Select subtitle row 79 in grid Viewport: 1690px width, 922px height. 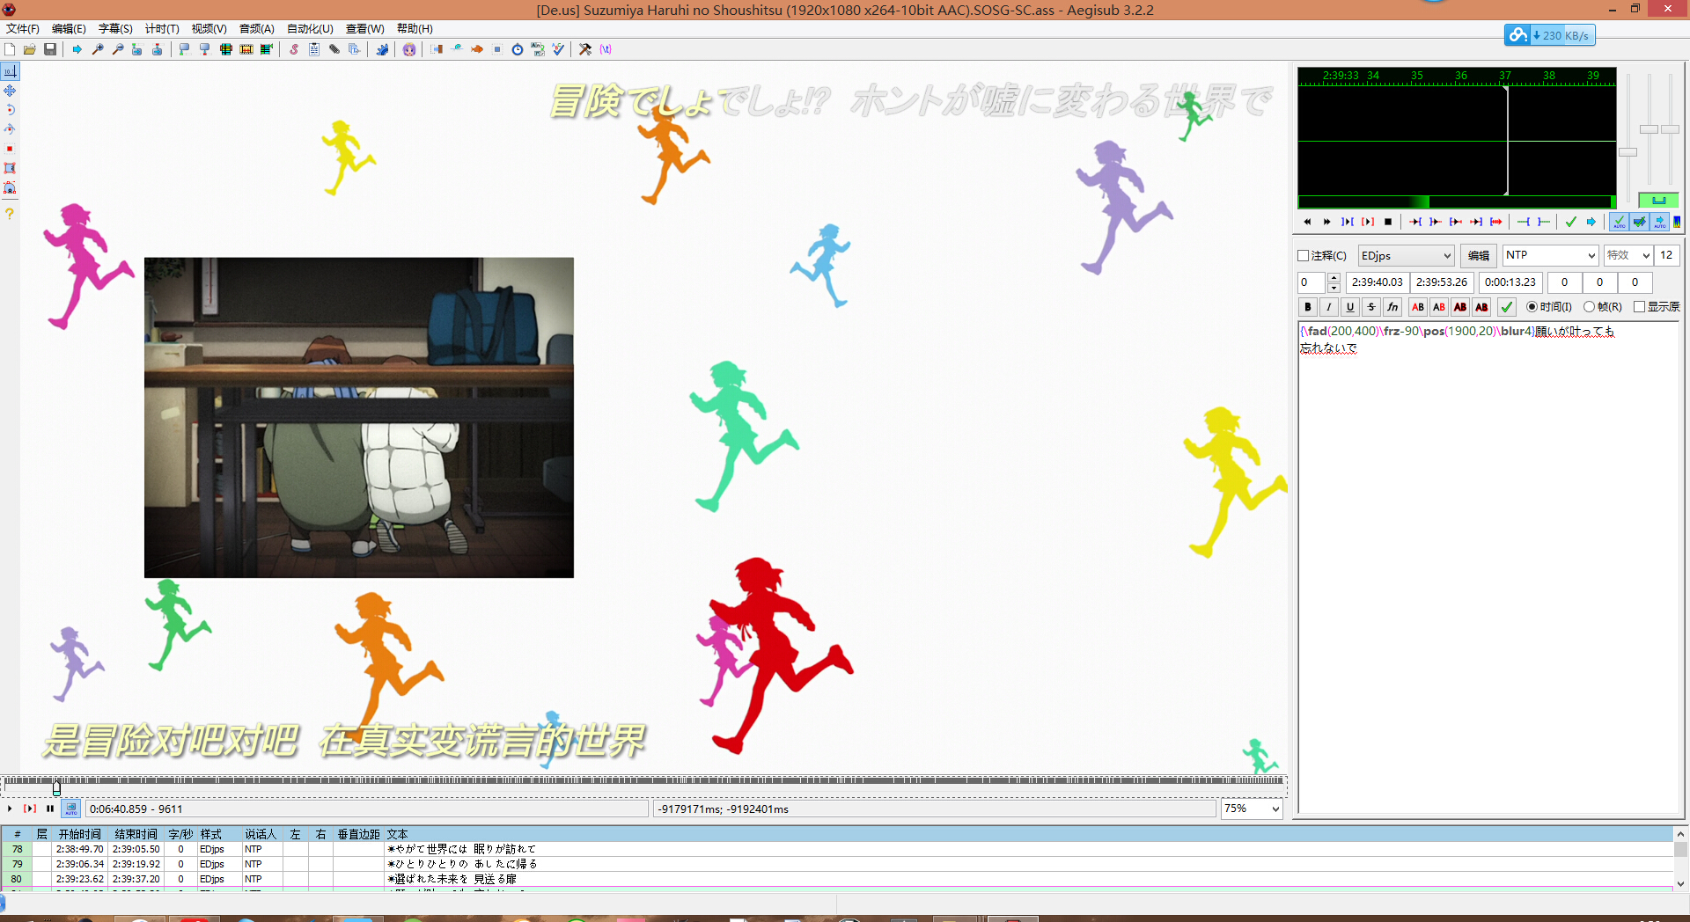(x=836, y=864)
